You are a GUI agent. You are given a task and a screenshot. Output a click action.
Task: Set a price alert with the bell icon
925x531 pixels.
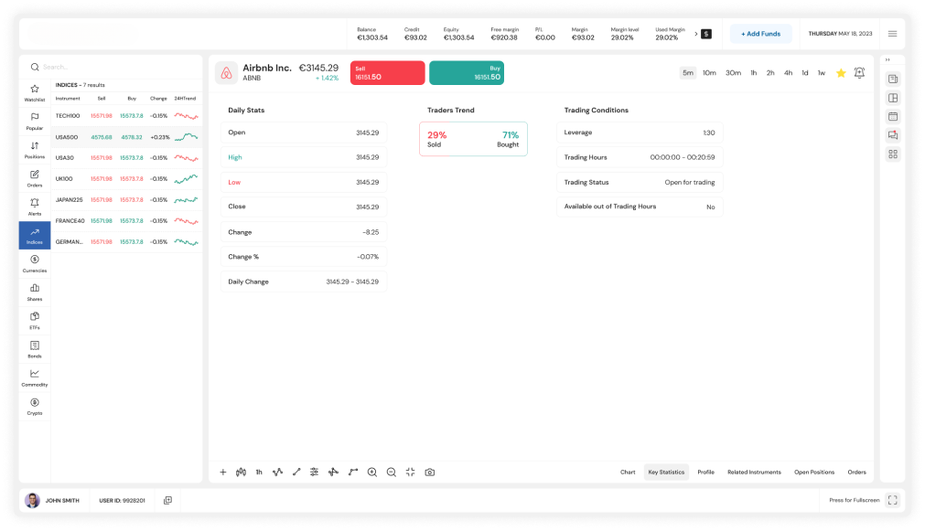[x=859, y=73]
